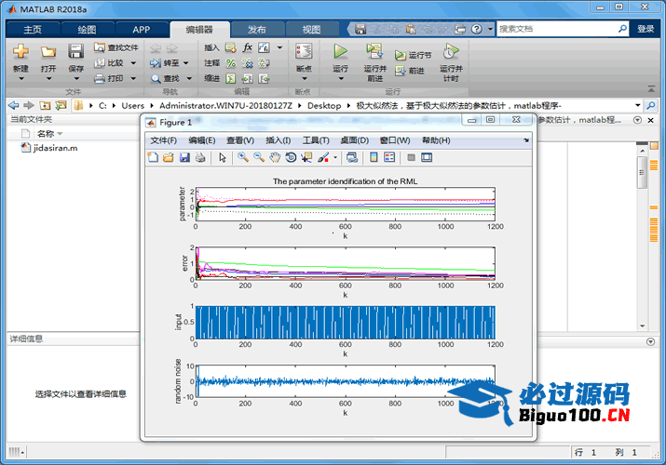Select the Zoom Out tool
Viewport: 666px width, 465px height.
[x=259, y=158]
